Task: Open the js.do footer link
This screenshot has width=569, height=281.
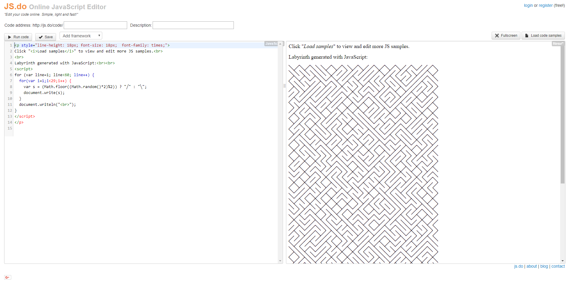Action: [x=519, y=266]
